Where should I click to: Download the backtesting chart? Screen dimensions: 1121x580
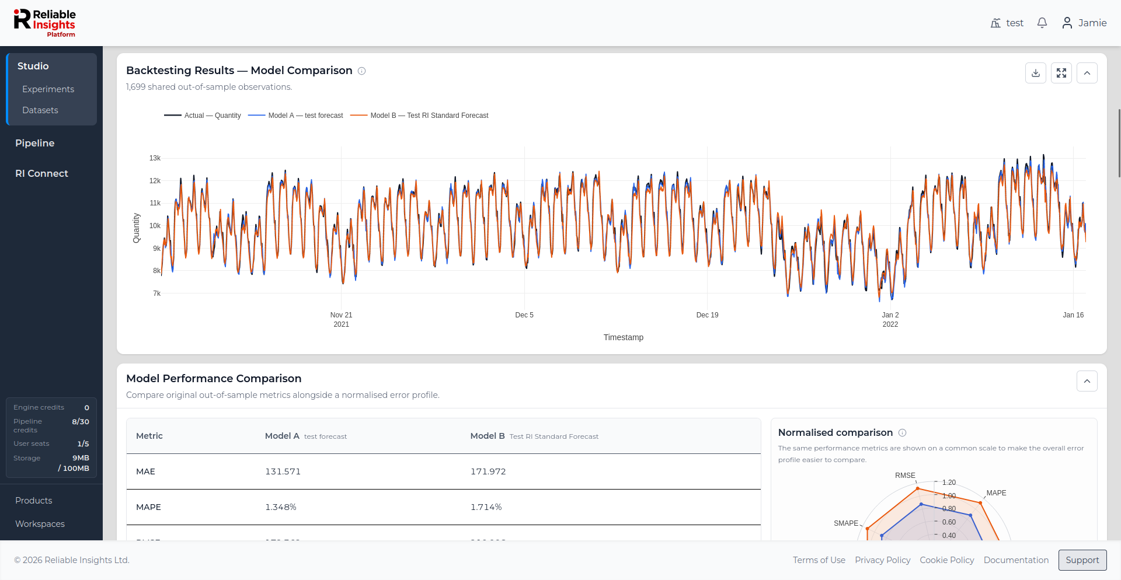(x=1036, y=73)
